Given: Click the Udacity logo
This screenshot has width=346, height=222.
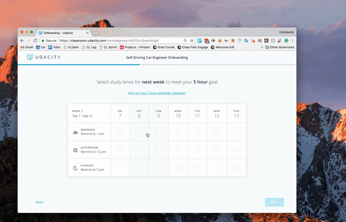Looking at the screenshot, I should [43, 57].
